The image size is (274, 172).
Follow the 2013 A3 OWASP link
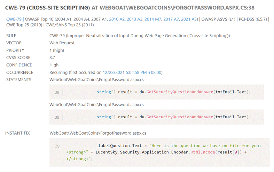coord(134,19)
